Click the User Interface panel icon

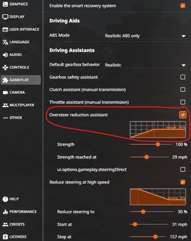[x=5, y=29]
